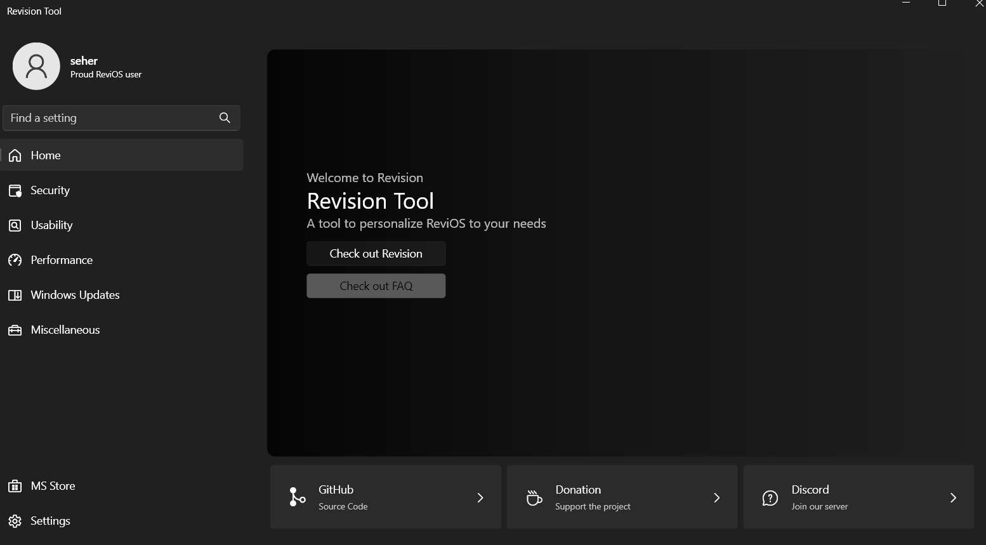
Task: Open the Windows Updates section label
Action: click(75, 295)
